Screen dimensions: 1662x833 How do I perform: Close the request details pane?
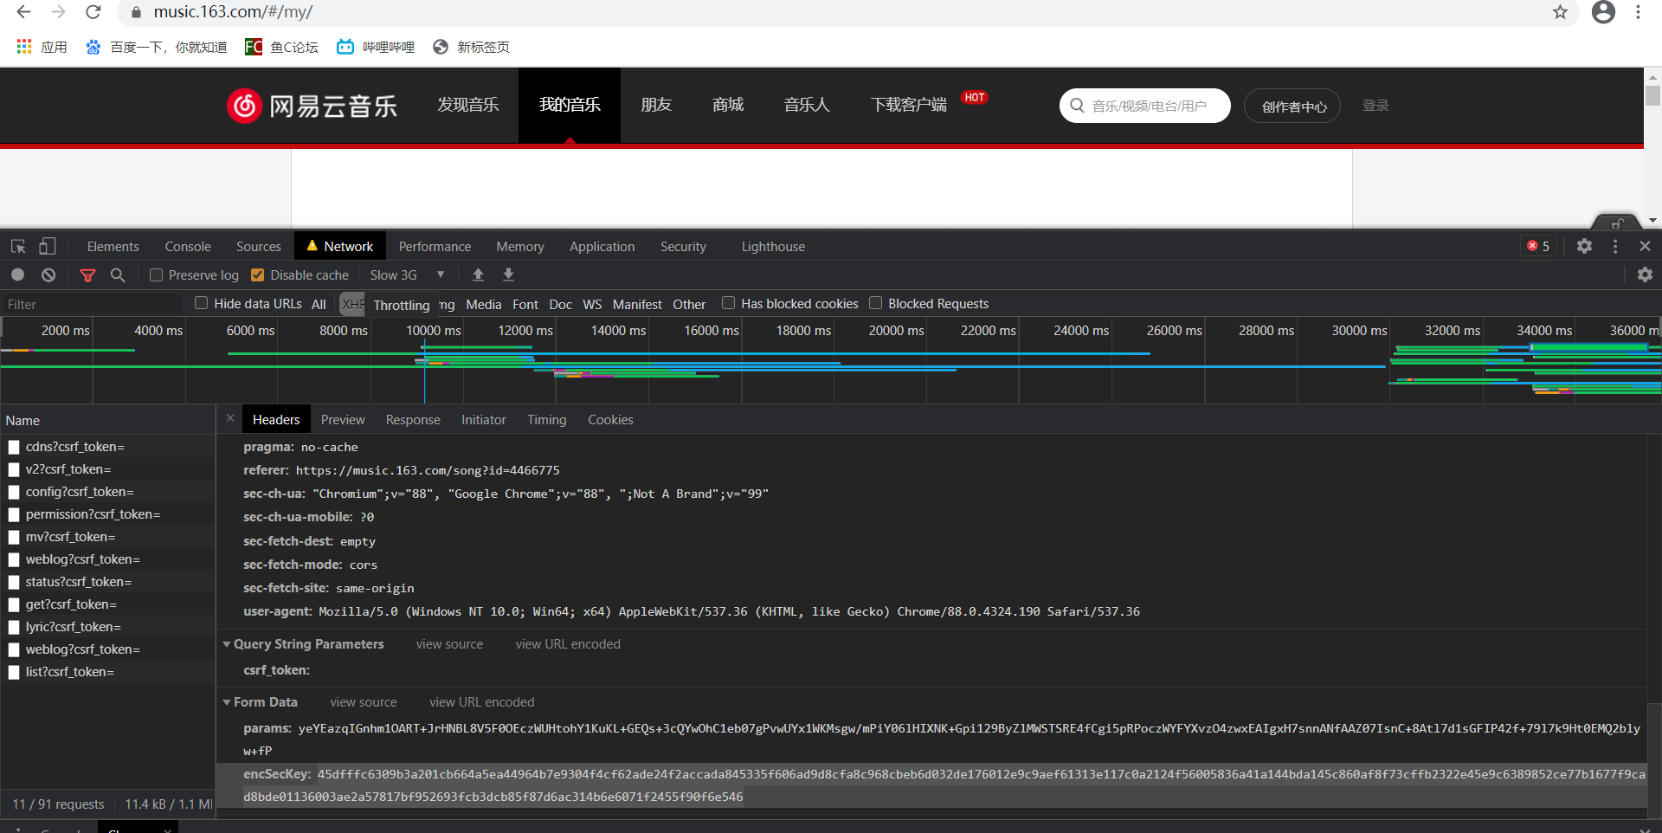[230, 418]
